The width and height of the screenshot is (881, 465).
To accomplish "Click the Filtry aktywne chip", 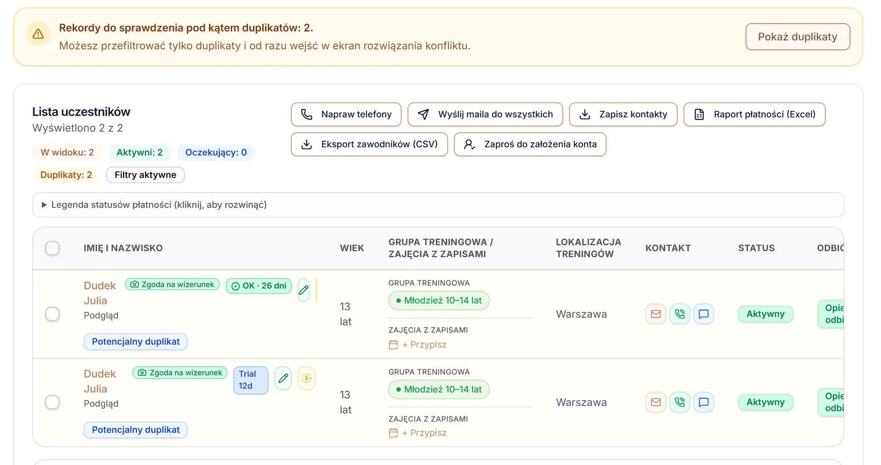I will tap(145, 175).
